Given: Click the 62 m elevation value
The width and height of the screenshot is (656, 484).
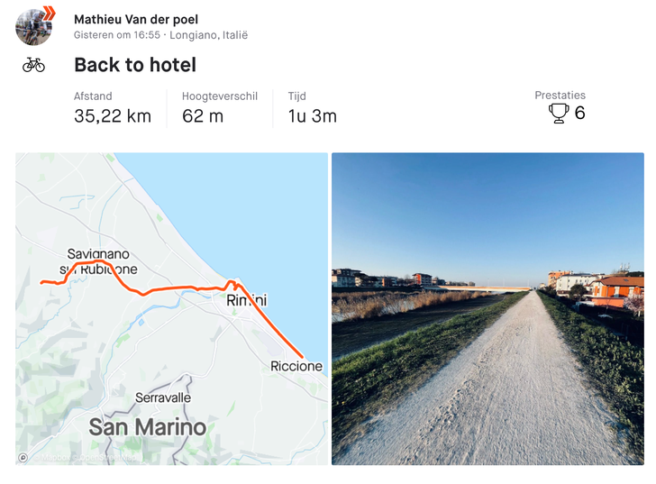Looking at the screenshot, I should click(203, 116).
